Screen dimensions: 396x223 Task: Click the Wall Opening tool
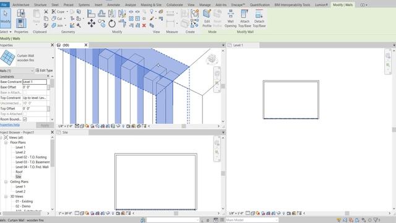tap(230, 18)
